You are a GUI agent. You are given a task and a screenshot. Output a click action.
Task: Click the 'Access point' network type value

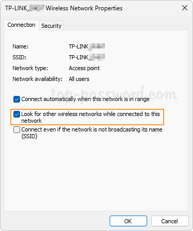[x=84, y=68]
